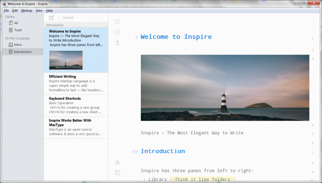Screen dimensions: 322x183
Task: Close the Inspire window
Action: 314,3
